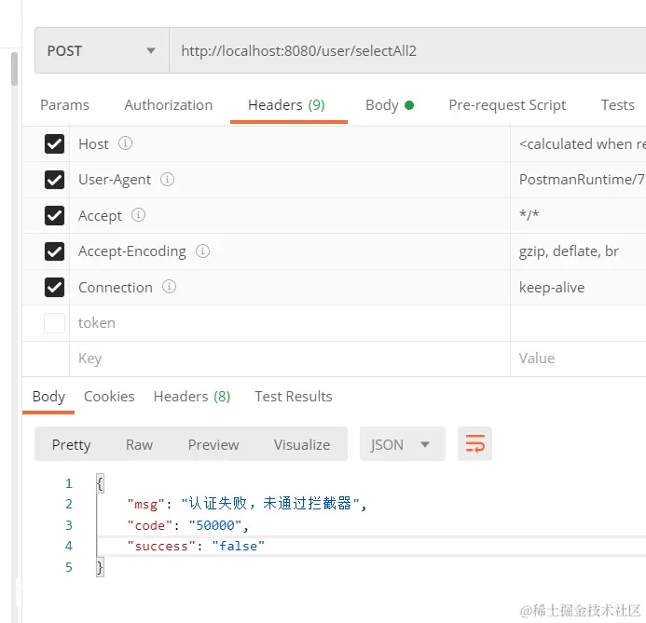Image resolution: width=646 pixels, height=623 pixels.
Task: Uncheck the Host header checkbox
Action: coord(54,143)
